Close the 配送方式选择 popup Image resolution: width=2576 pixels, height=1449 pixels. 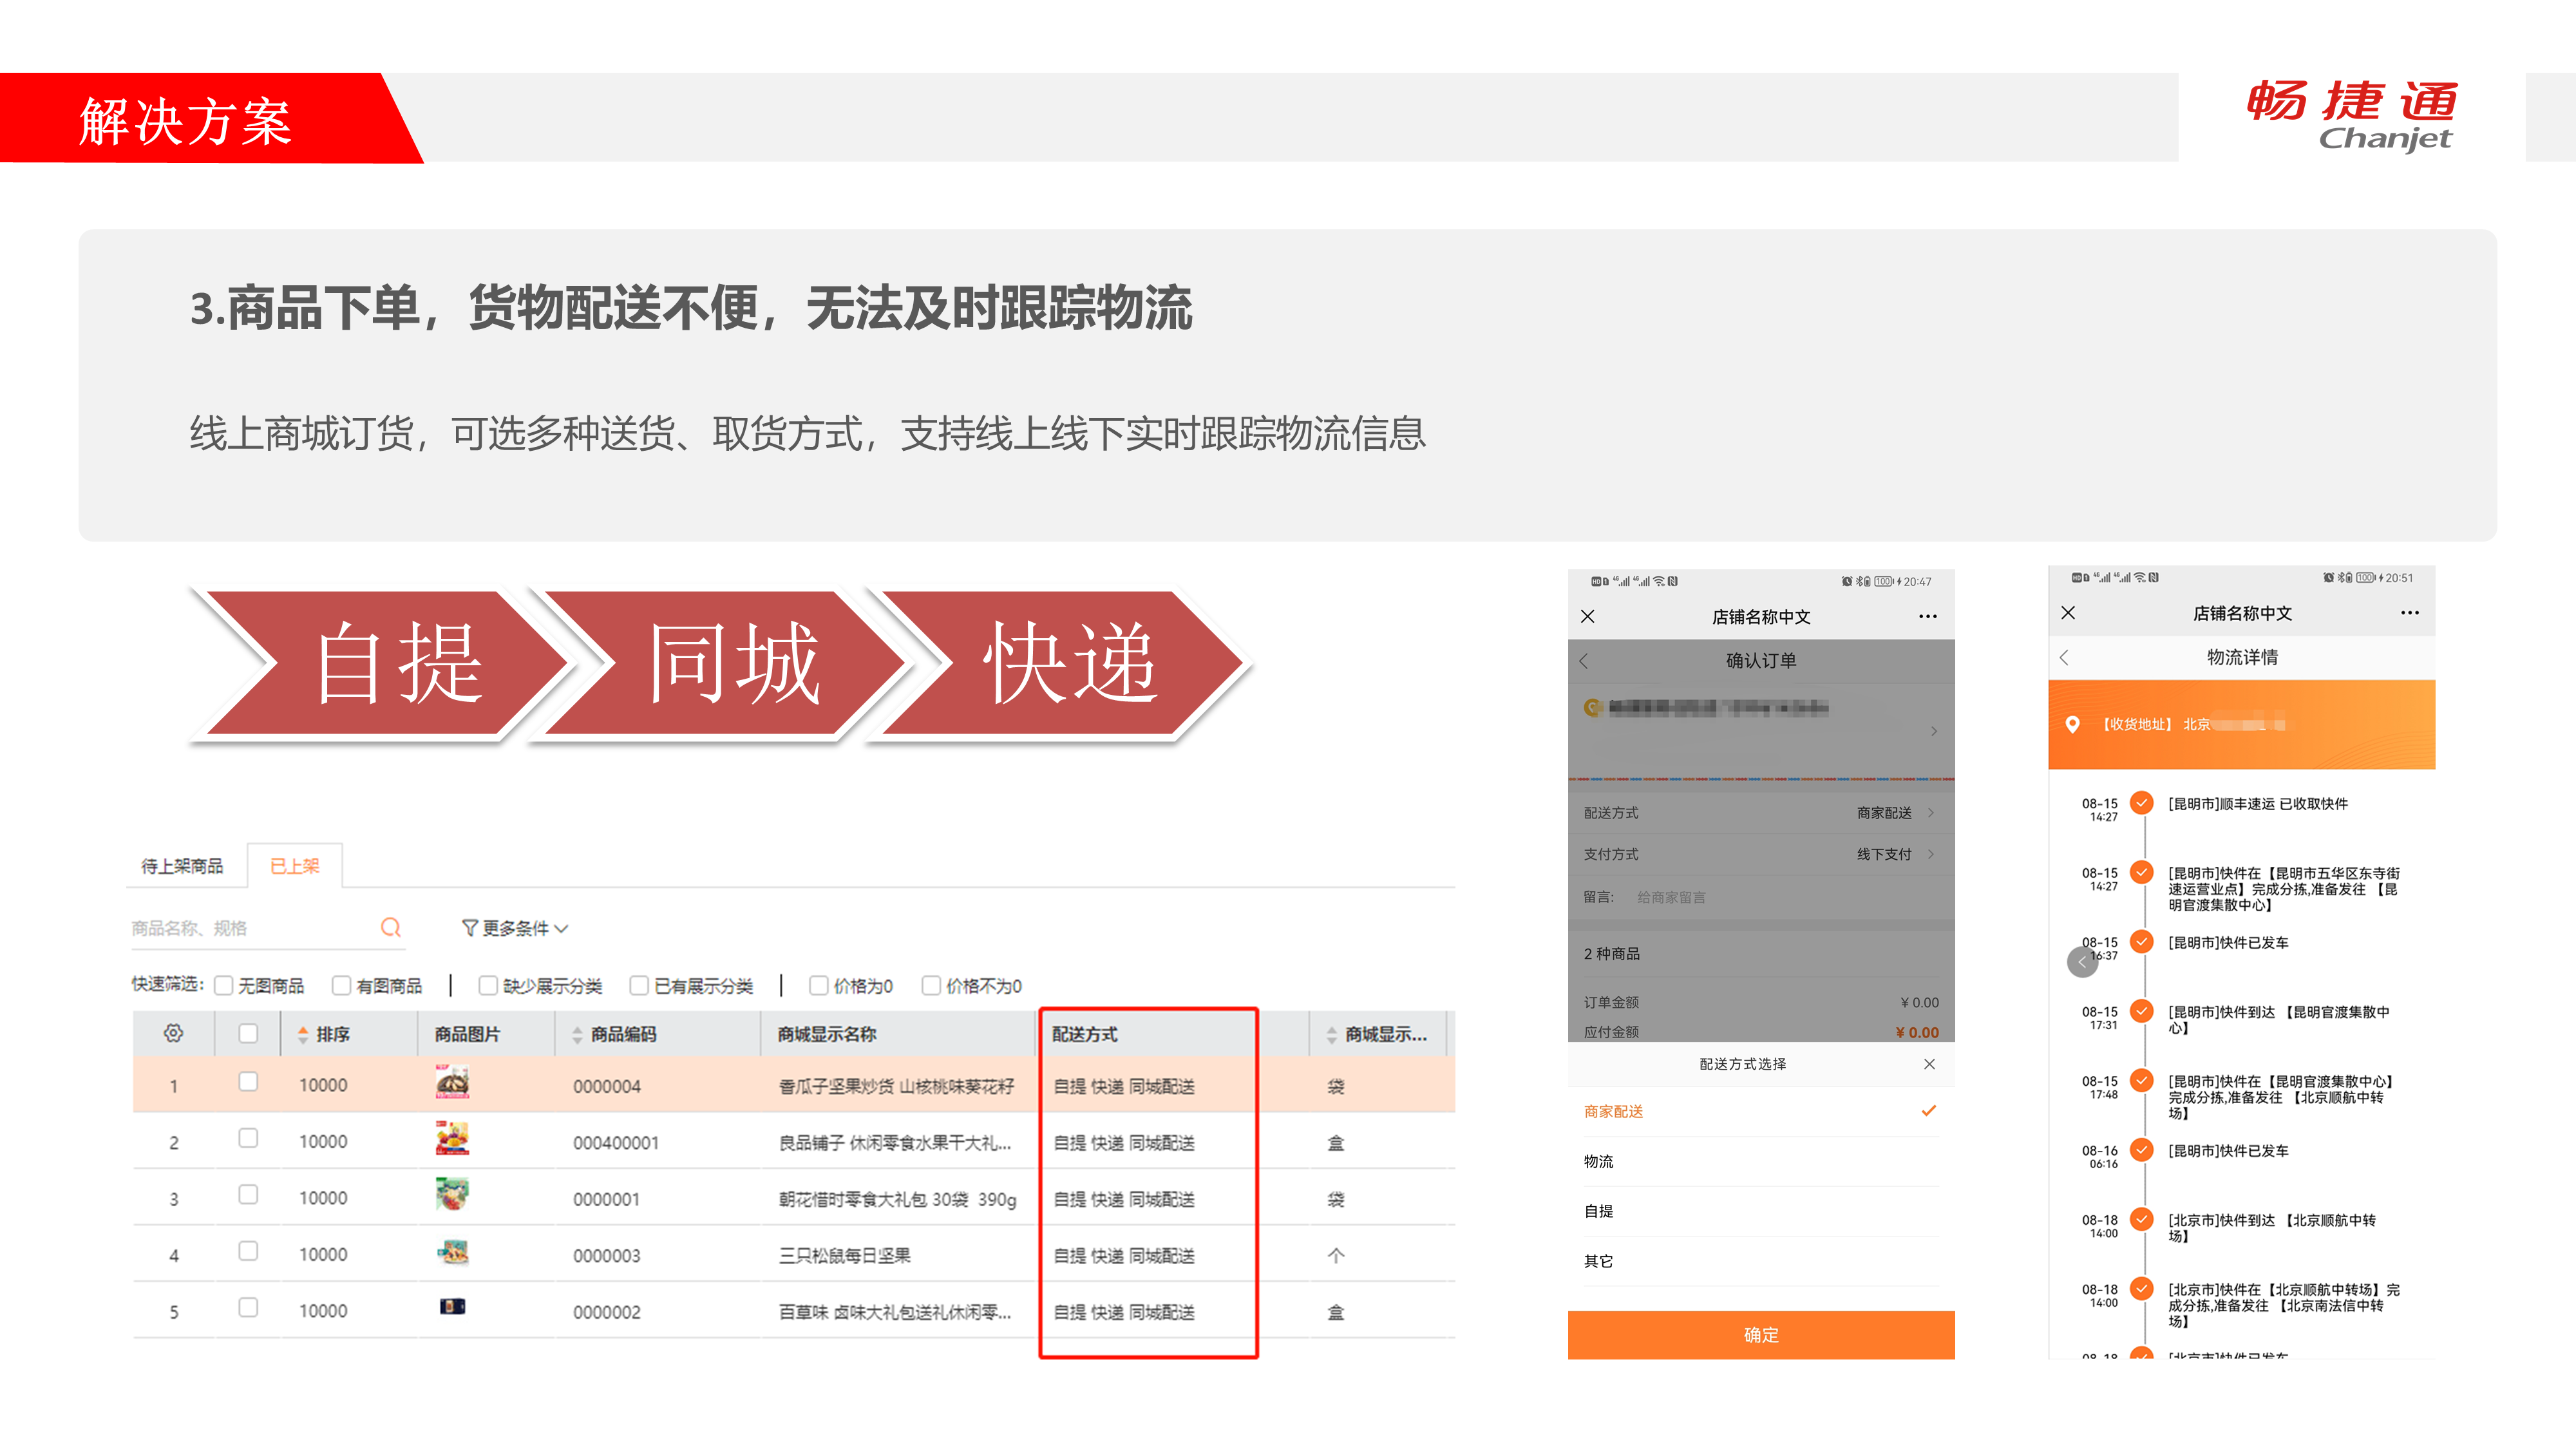(1929, 1064)
